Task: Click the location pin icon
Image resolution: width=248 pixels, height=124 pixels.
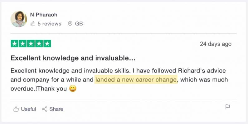Action: click(x=70, y=24)
